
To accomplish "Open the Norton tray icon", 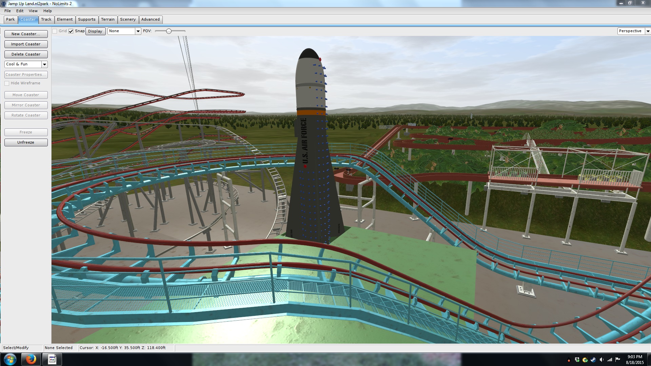I will pos(585,360).
